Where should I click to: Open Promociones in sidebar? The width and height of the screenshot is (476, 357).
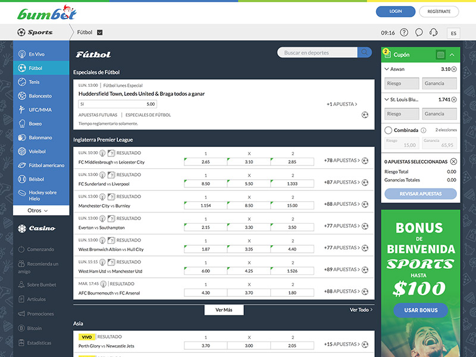36,314
